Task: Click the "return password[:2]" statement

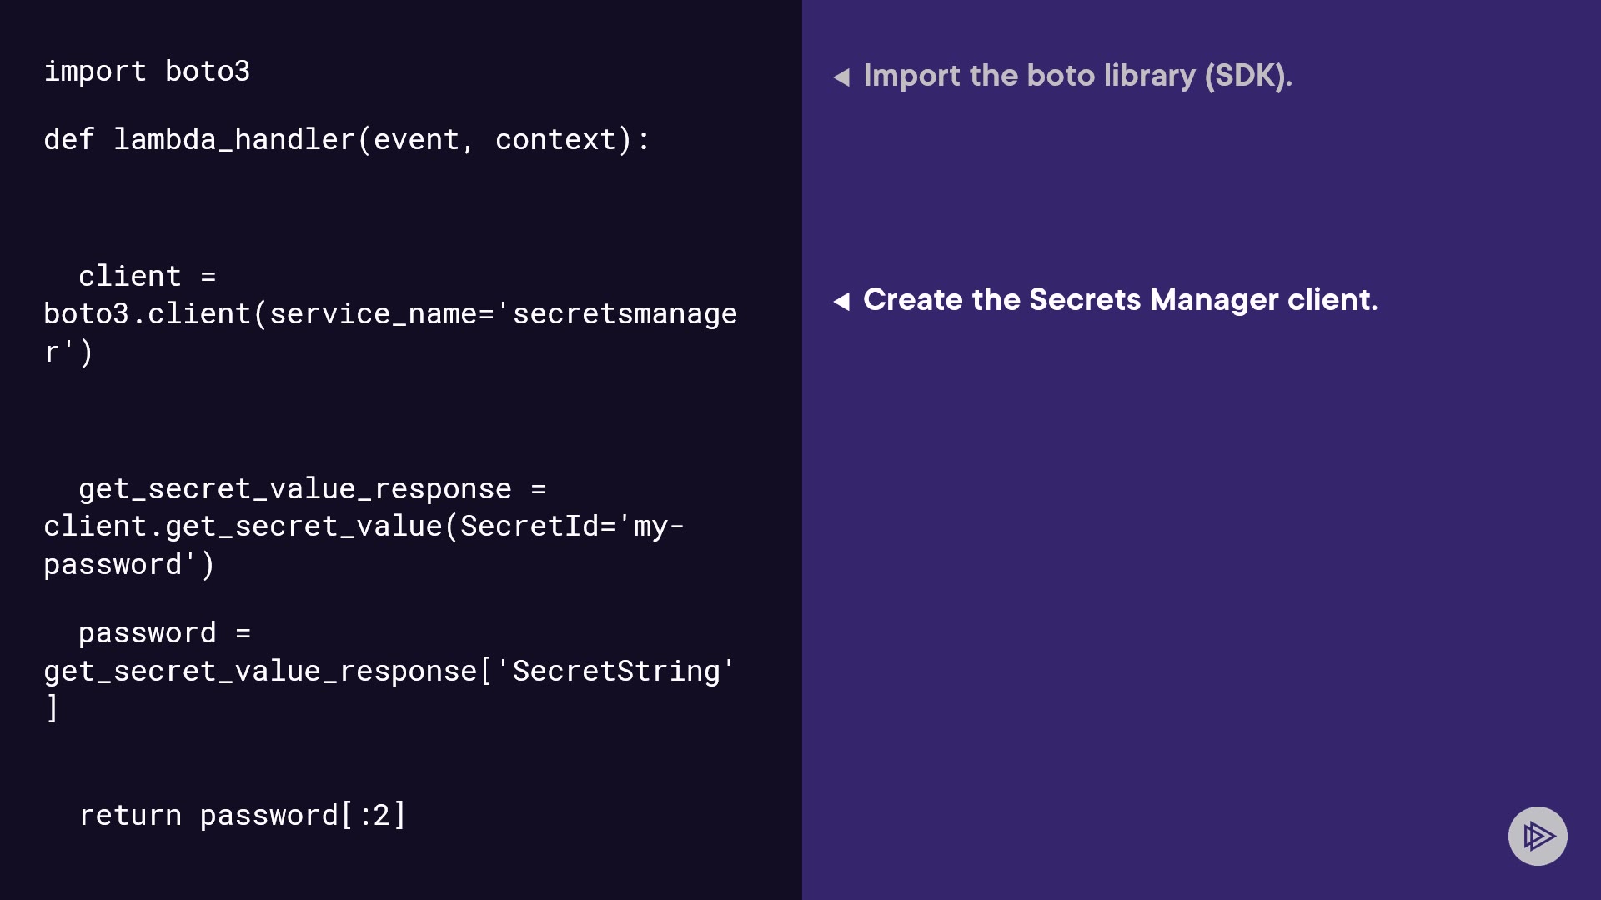Action: point(242,816)
